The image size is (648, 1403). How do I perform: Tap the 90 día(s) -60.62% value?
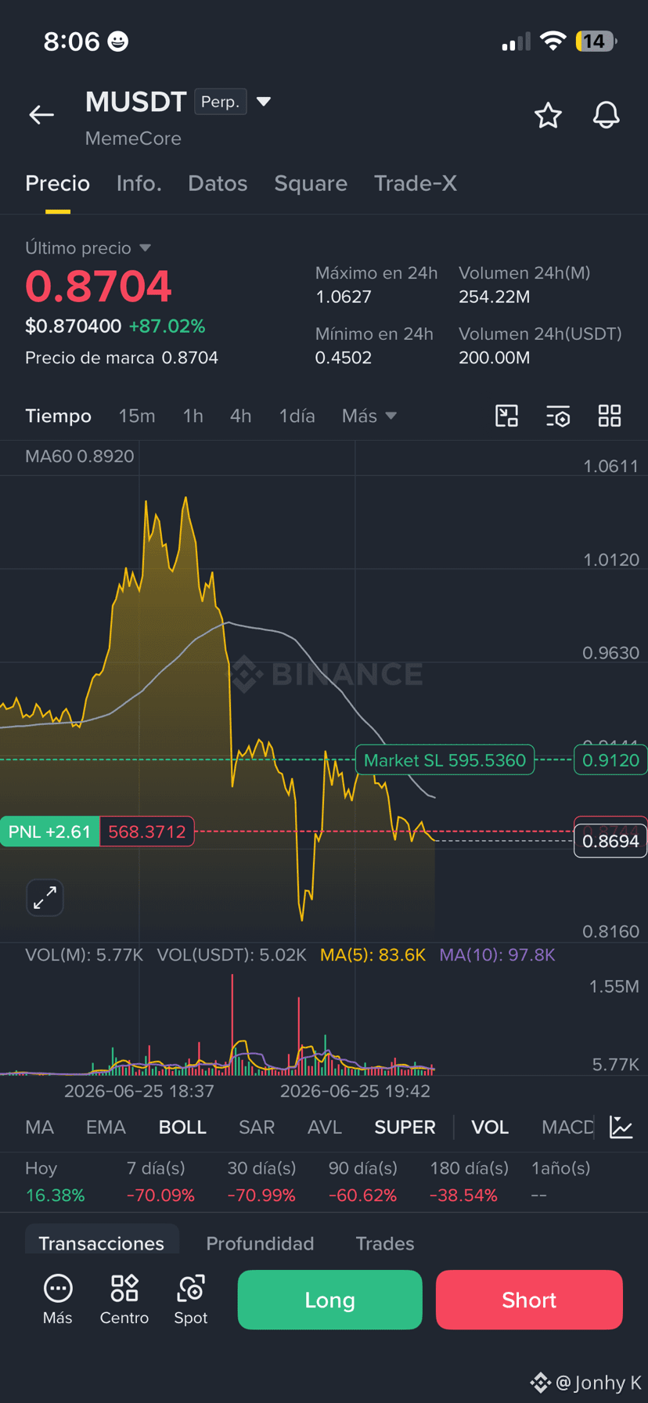[362, 1196]
